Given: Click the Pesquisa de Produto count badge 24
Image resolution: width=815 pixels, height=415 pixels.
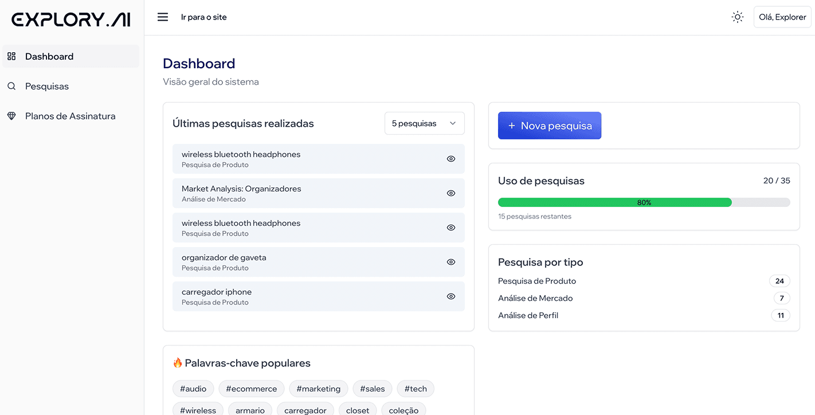Looking at the screenshot, I should pyautogui.click(x=779, y=281).
